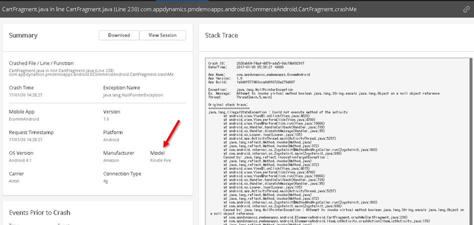Click the Stack Trace panel heading
The width and height of the screenshot is (474, 225).
[221, 36]
